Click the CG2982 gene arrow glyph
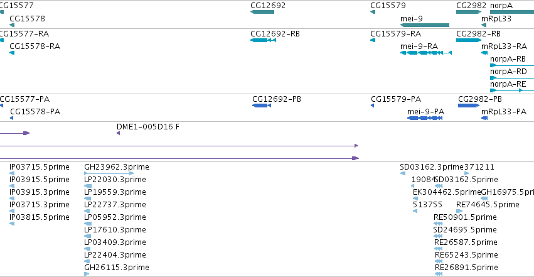Viewport: 534px width, 277px height. 469,12
